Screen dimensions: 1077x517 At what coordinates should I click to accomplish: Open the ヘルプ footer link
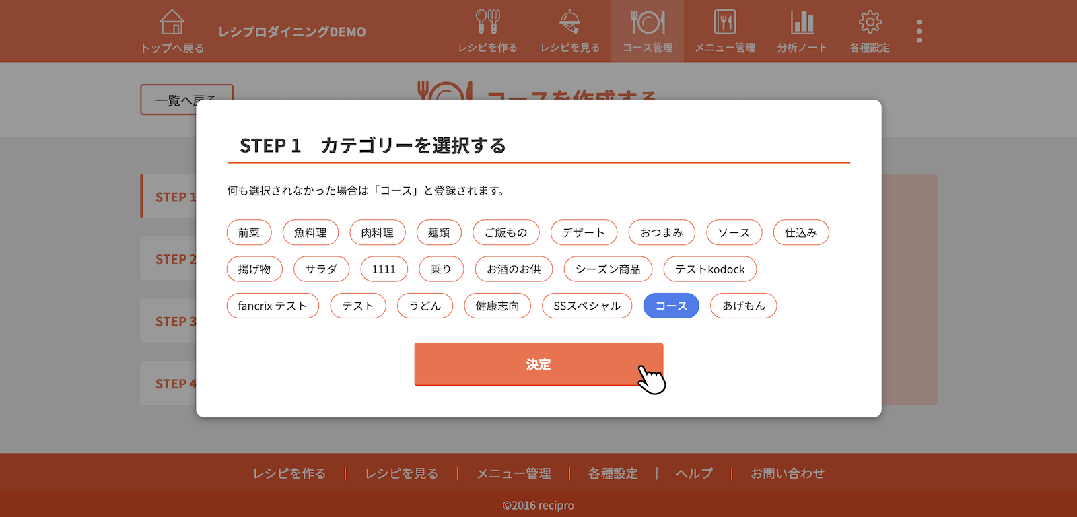pyautogui.click(x=694, y=473)
